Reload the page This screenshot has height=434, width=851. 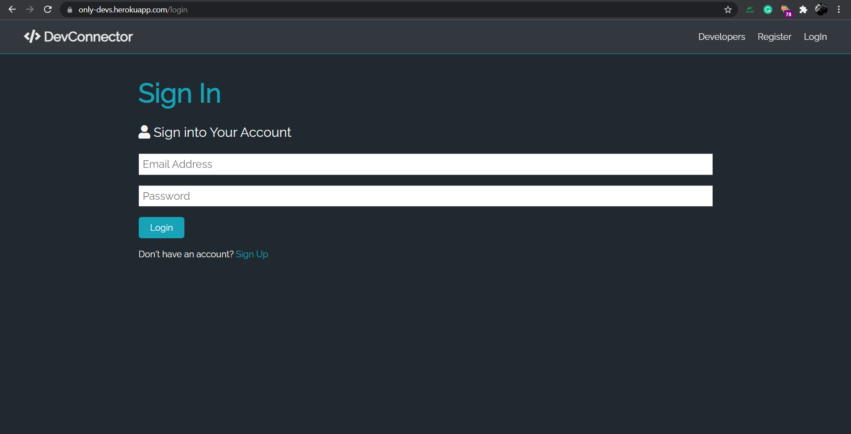47,9
